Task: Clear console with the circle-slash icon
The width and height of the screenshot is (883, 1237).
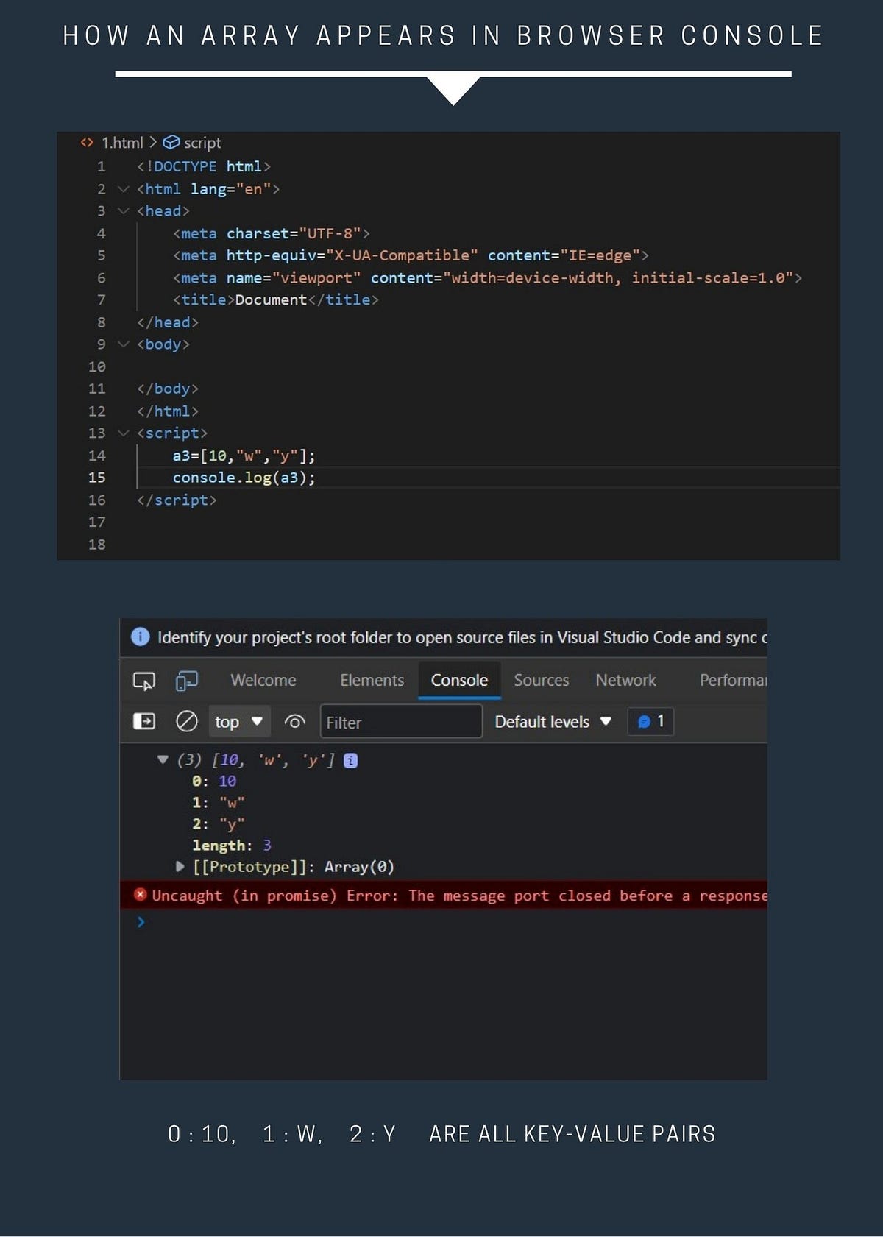Action: click(187, 721)
